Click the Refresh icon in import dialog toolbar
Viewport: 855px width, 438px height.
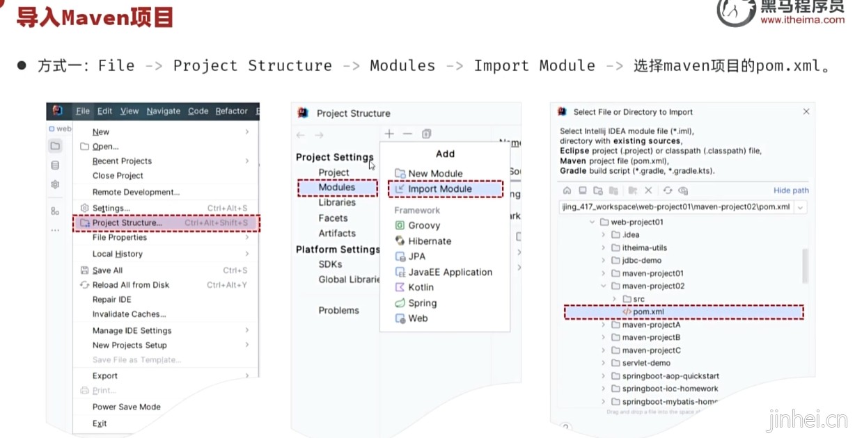tap(668, 190)
